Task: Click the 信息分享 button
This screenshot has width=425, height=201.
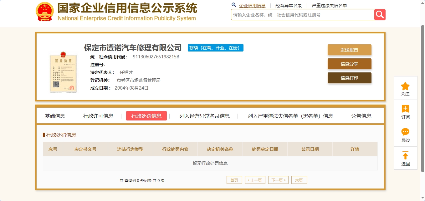Action: (349, 64)
